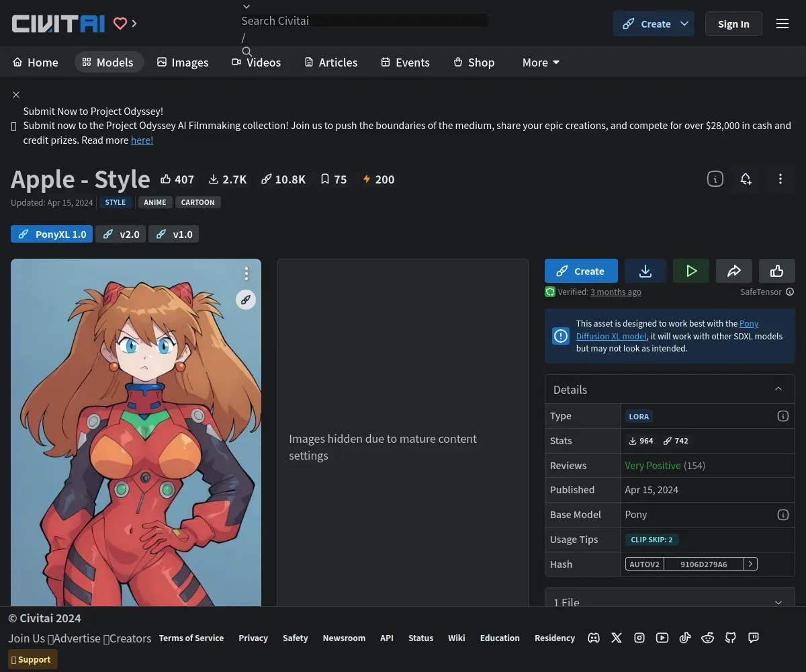Click the green play button

pos(691,271)
